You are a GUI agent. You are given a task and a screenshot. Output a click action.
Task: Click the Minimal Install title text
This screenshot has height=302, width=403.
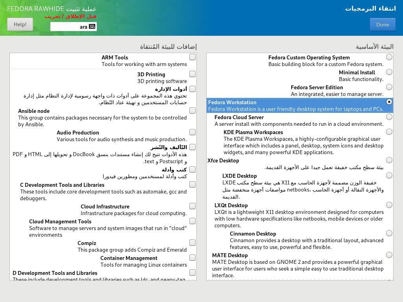pos(357,72)
